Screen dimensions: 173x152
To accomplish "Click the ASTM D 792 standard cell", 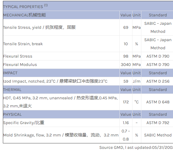I will coord(158,123).
